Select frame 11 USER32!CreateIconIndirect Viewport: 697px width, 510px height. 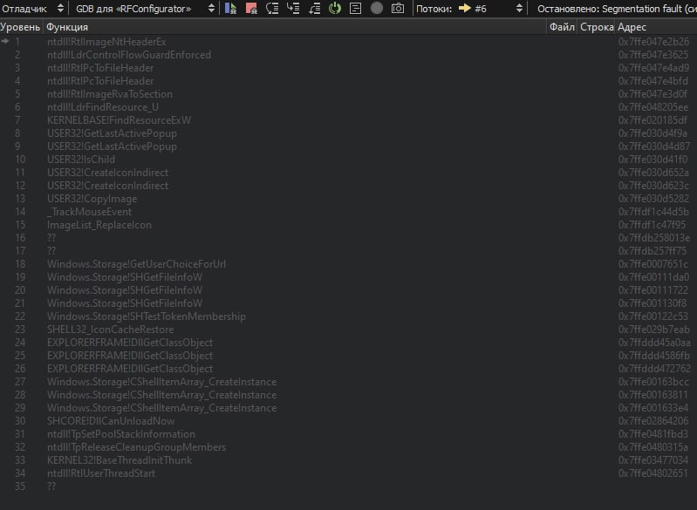(x=349, y=173)
